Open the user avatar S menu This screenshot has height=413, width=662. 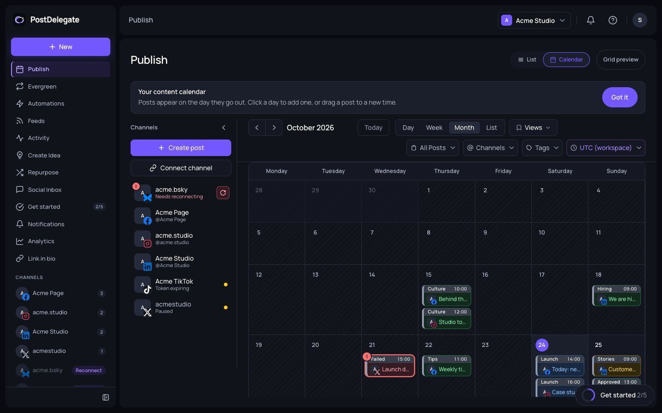coord(640,20)
